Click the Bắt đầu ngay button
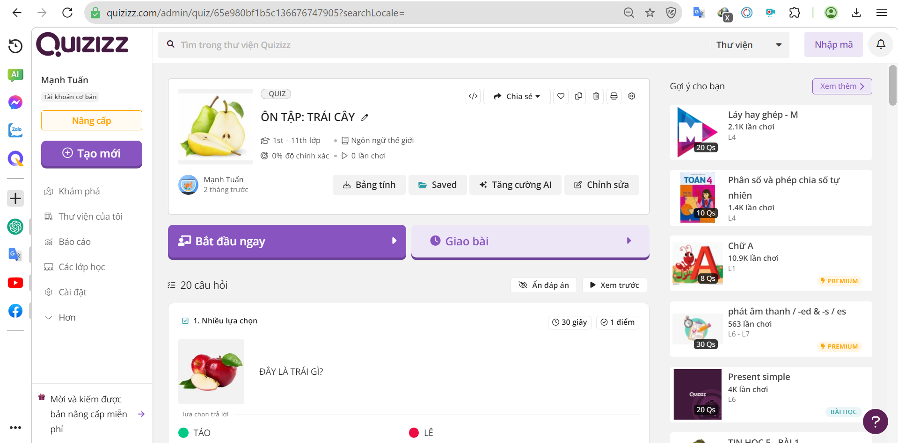Viewport: 898px width, 443px height. coord(287,242)
